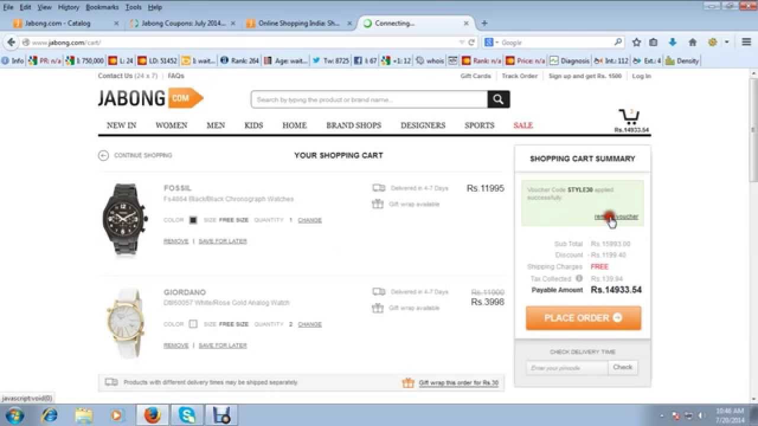Click the Jabong product search field
Viewport: 758px width, 426px height.
pyautogui.click(x=370, y=99)
